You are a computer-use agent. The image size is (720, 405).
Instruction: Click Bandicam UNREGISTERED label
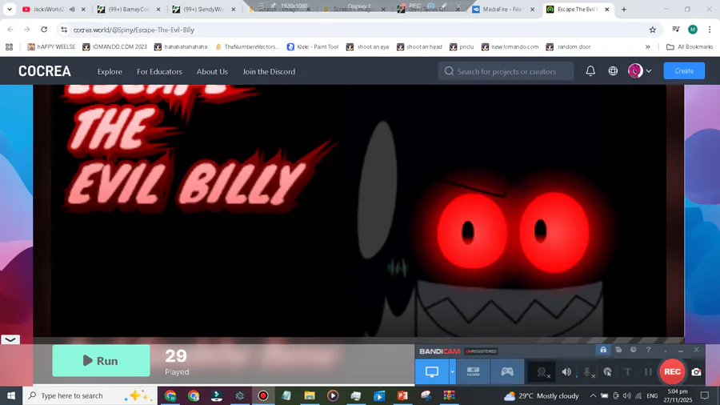pyautogui.click(x=481, y=351)
